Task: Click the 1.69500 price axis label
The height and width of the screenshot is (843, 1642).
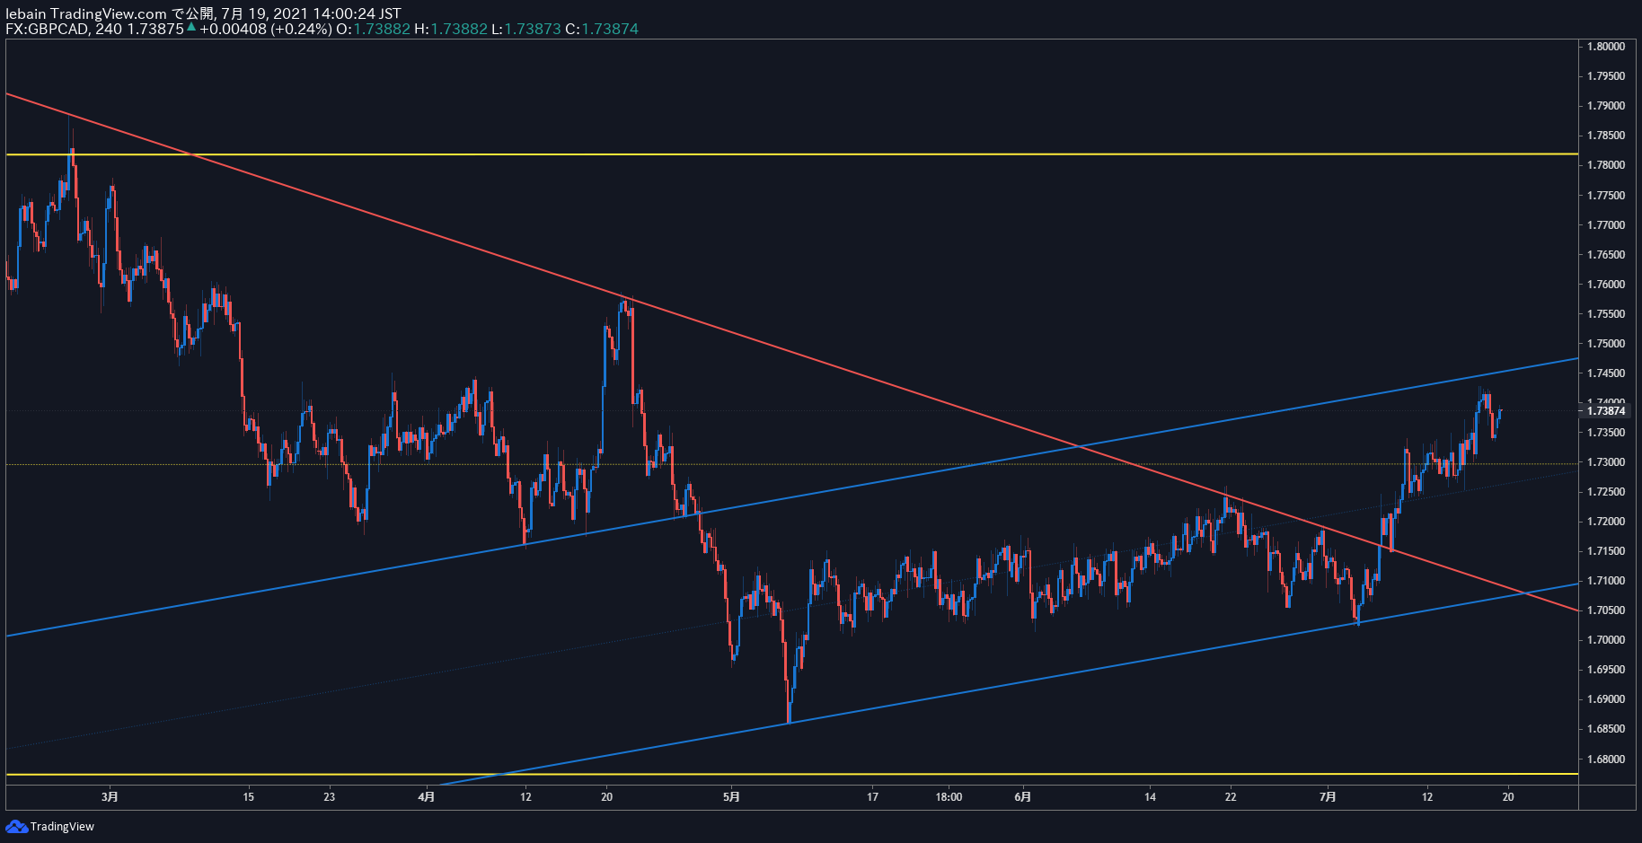Action: [x=1606, y=670]
